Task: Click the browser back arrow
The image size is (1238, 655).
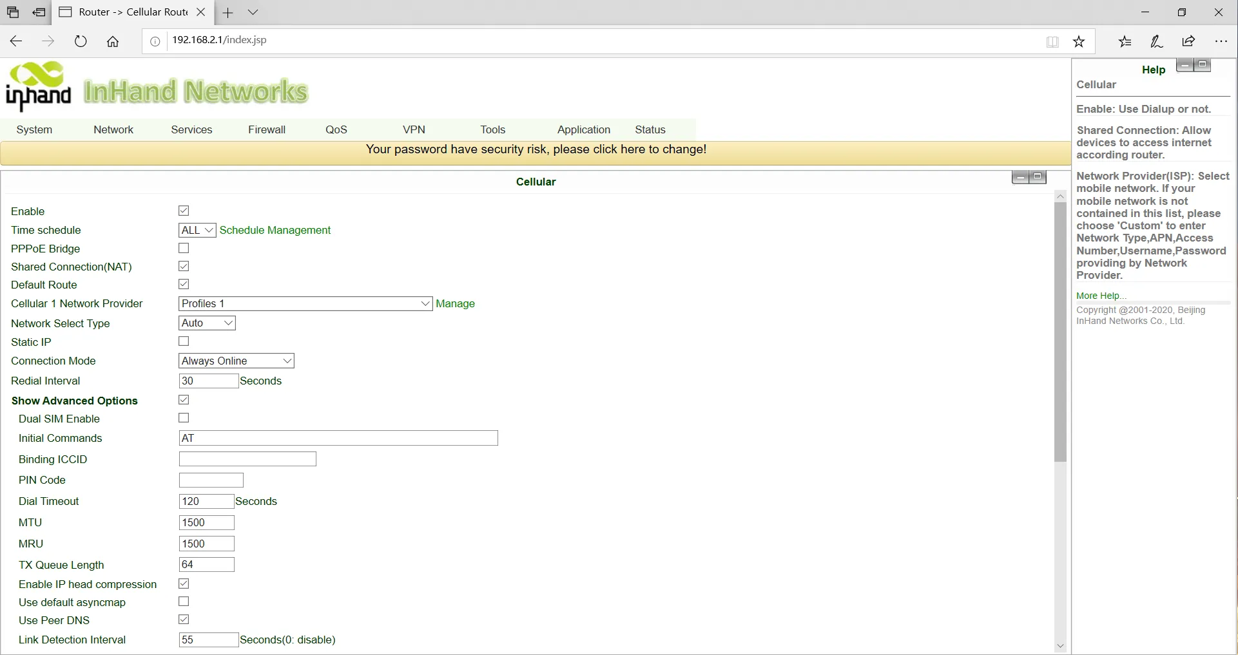Action: pos(16,41)
